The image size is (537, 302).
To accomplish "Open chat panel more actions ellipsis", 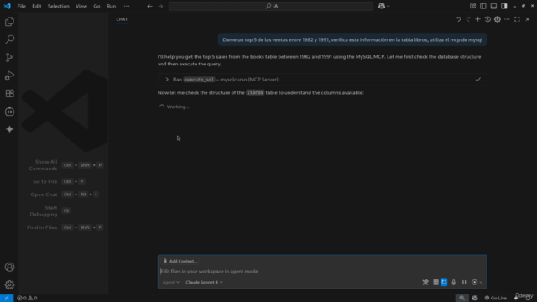I will (507, 19).
